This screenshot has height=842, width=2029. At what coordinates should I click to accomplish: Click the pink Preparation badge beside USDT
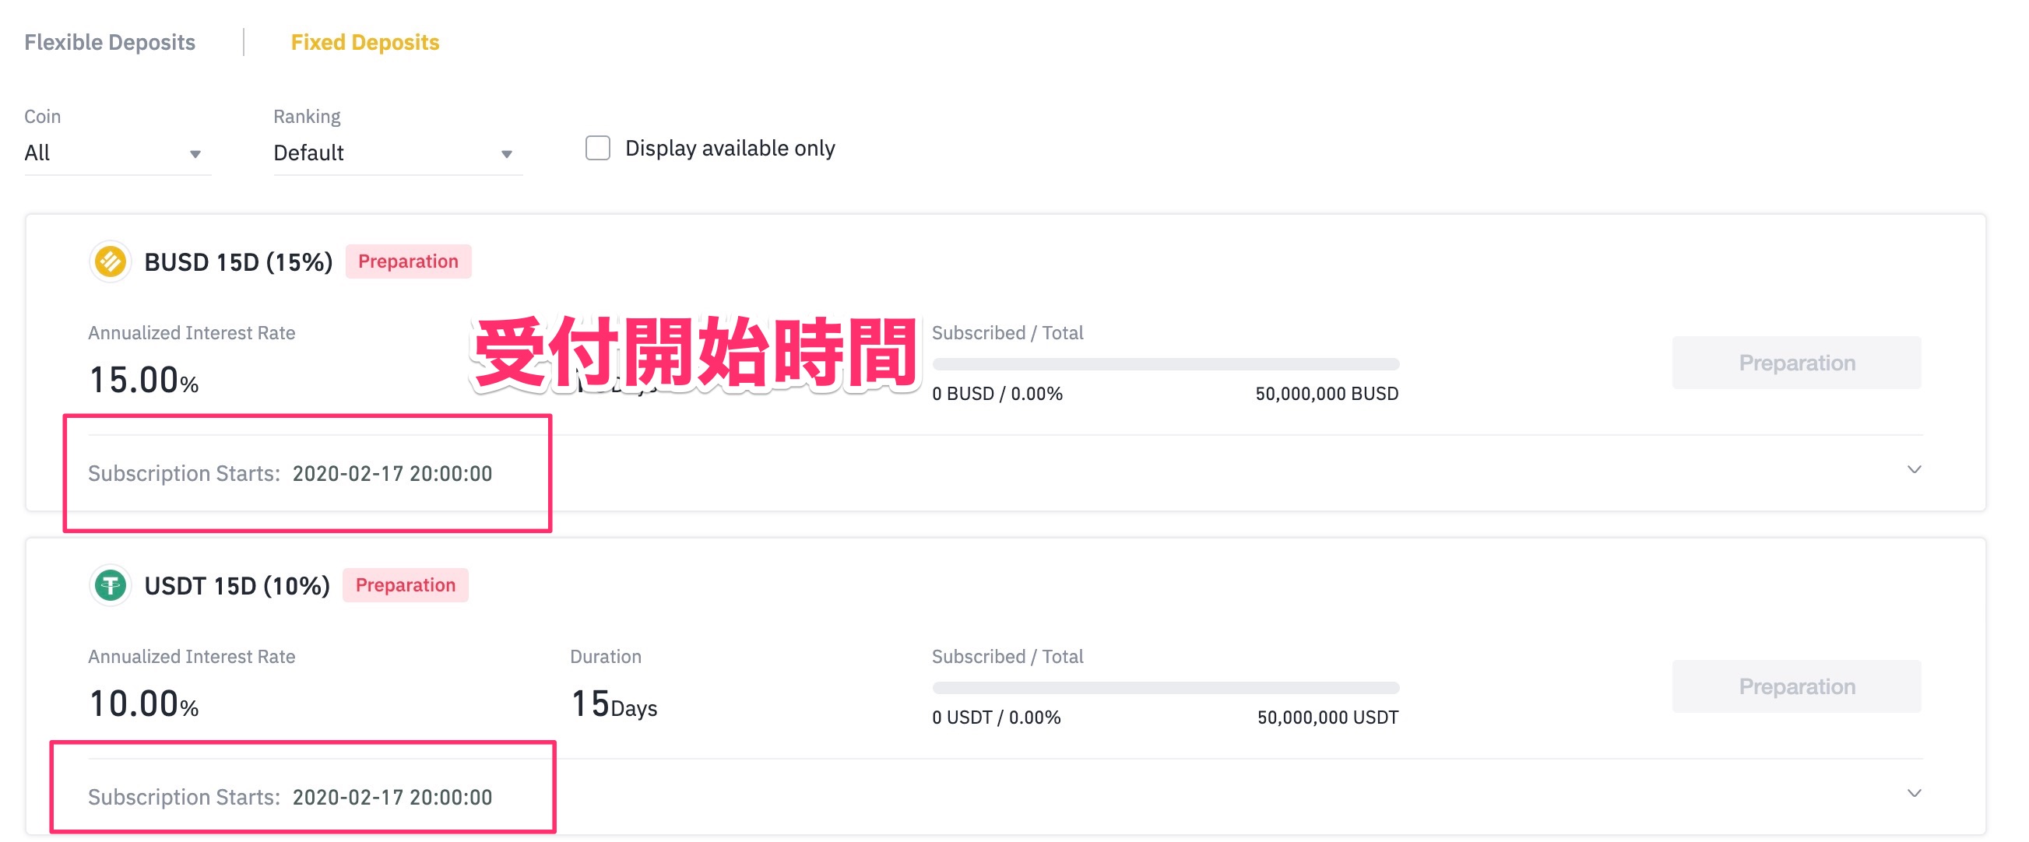pos(405,584)
